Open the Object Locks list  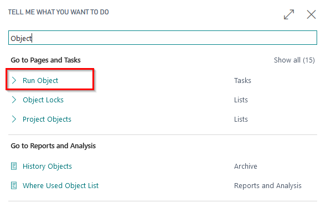coord(43,100)
